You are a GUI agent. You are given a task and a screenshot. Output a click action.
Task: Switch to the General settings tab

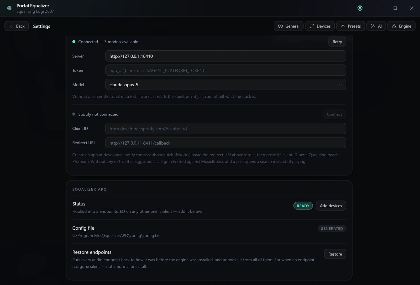[288, 26]
